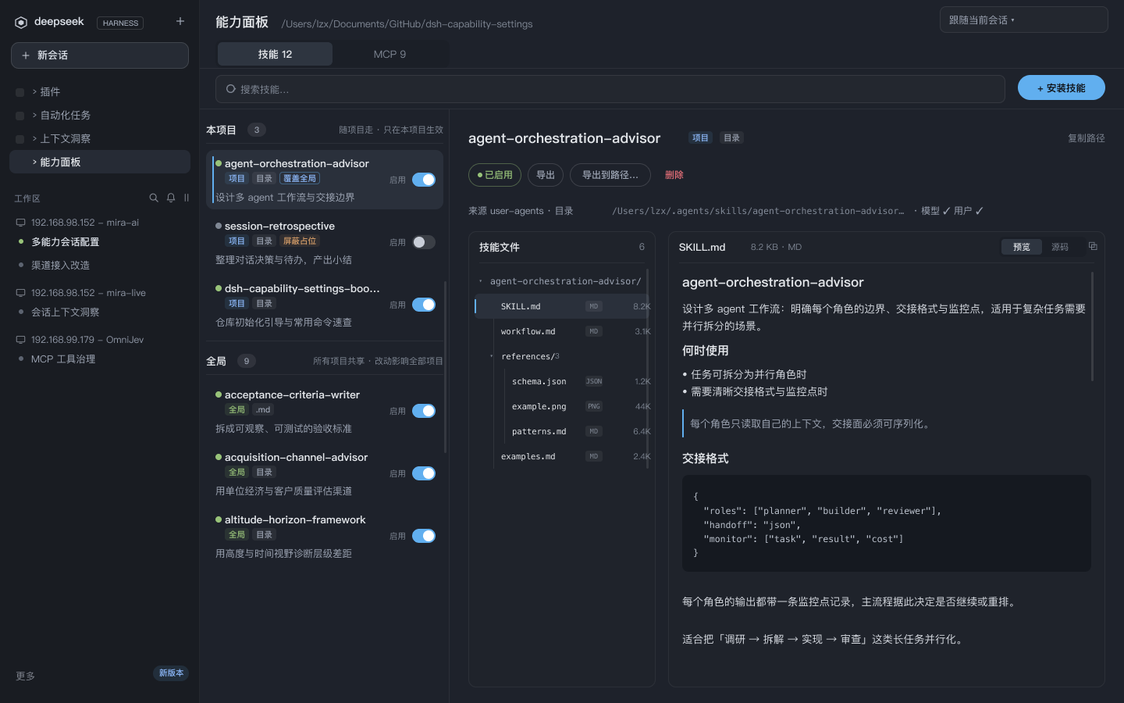Click the square icon beside 上下文洞察
The height and width of the screenshot is (703, 1124).
(20, 139)
